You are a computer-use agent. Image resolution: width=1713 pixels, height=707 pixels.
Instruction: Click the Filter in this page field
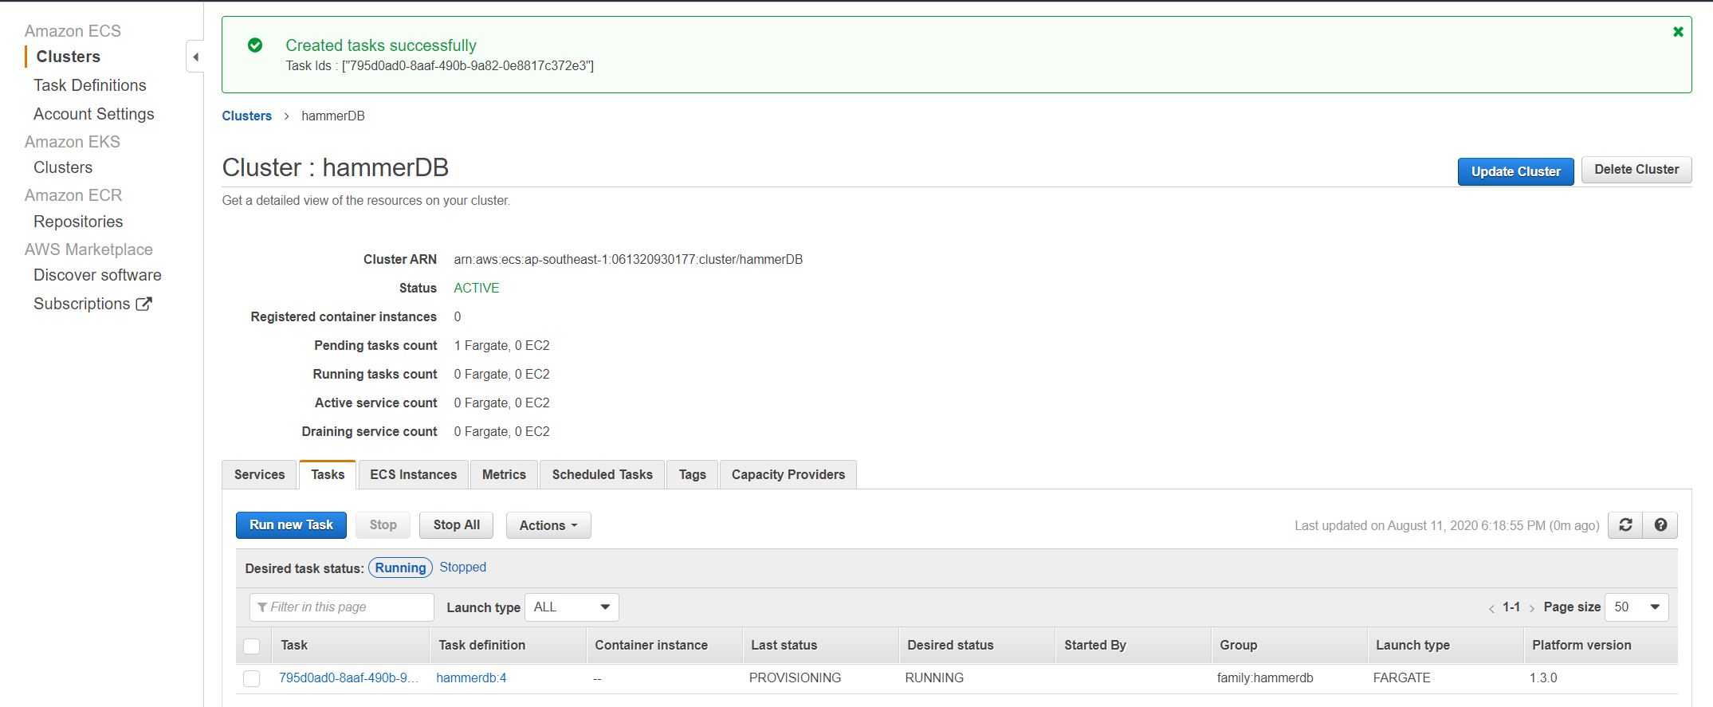click(343, 607)
